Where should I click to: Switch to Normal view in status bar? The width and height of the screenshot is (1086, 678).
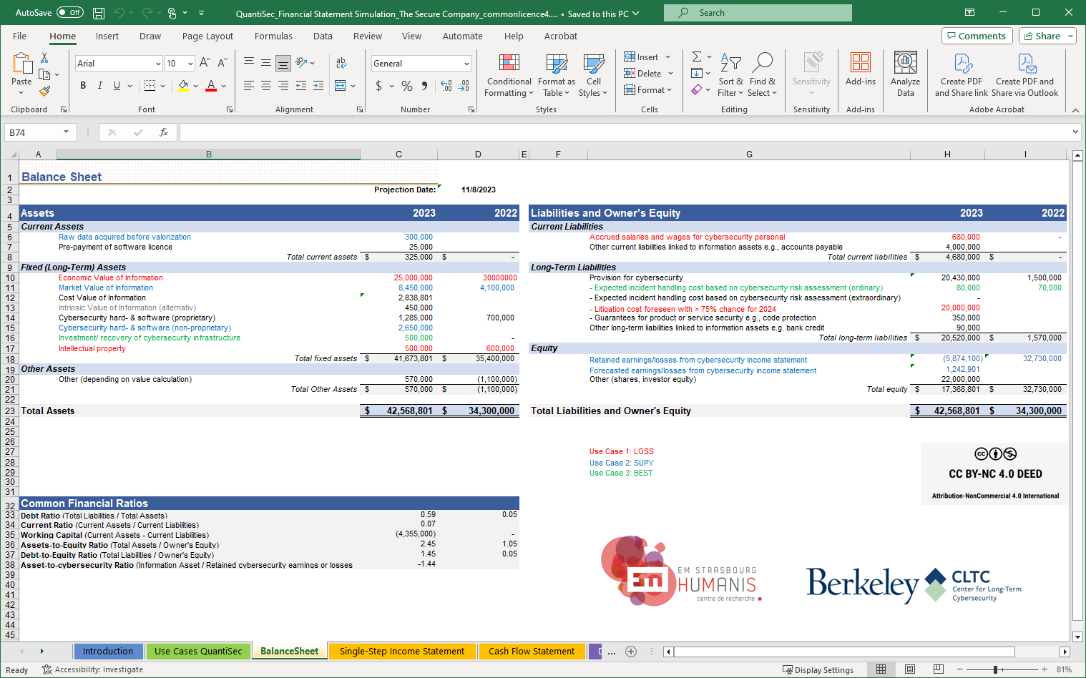pyautogui.click(x=881, y=669)
